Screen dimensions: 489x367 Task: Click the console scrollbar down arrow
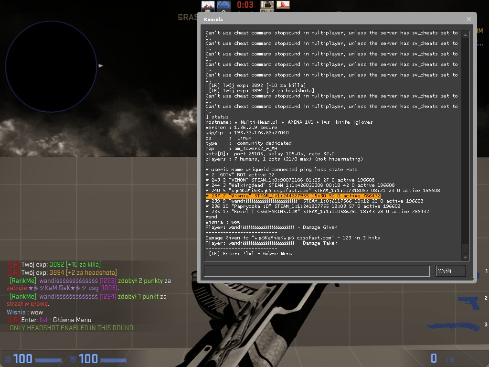pos(465,258)
